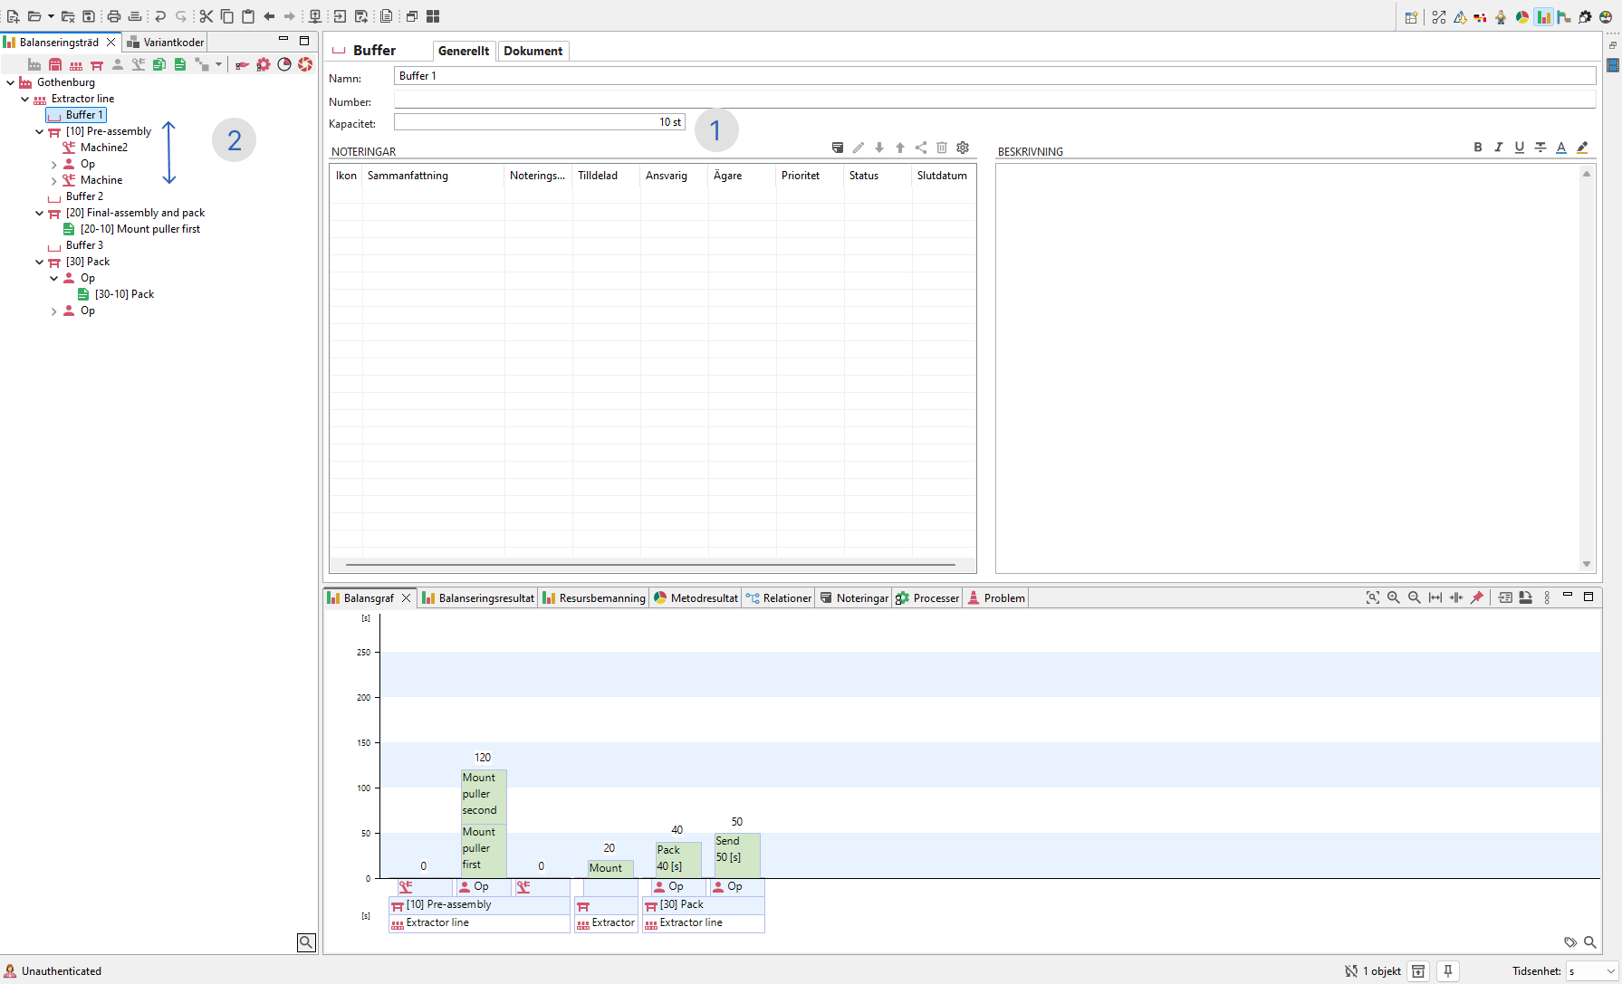Image resolution: width=1622 pixels, height=984 pixels.
Task: Toggle underline formatting in Beskrivning editor
Action: [x=1520, y=148]
